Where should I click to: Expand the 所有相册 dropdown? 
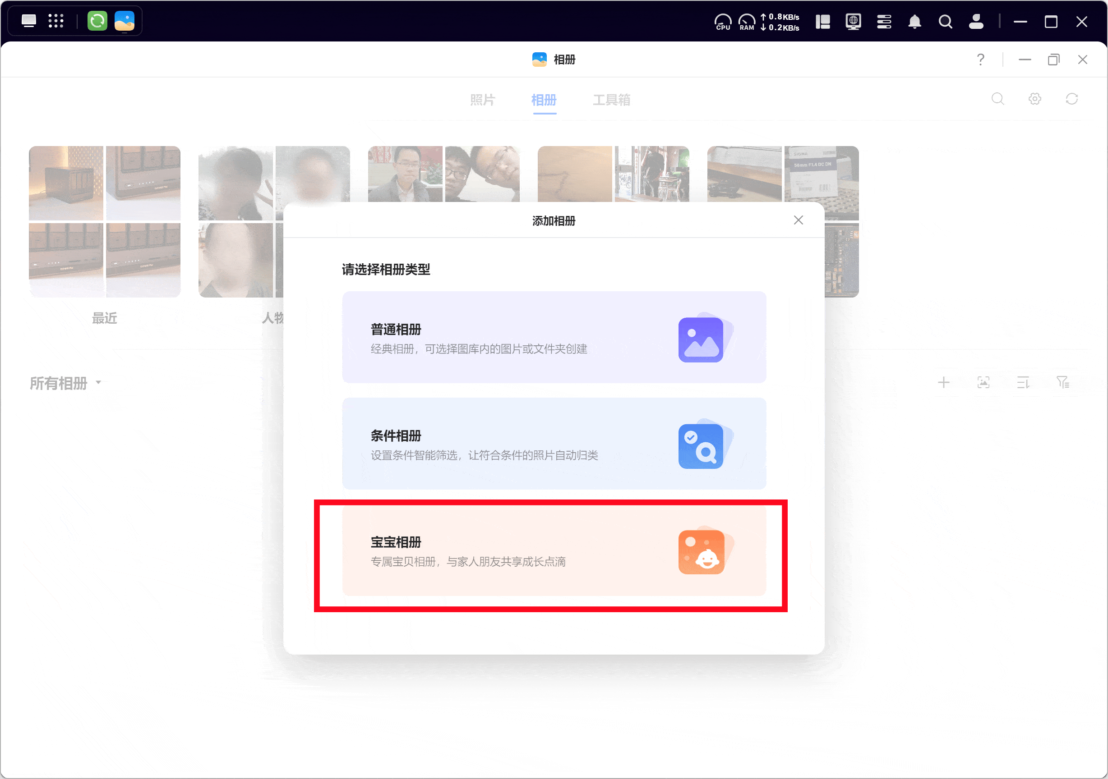coord(65,383)
